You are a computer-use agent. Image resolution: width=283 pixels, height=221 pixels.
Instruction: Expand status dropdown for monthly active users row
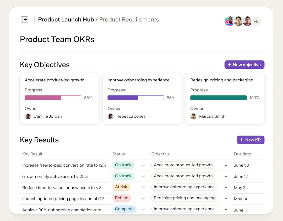143,176
